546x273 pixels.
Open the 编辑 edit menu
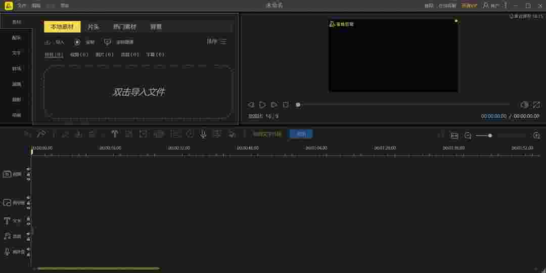click(36, 6)
